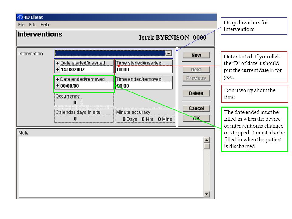Click the Delete button
Viewport: 292px width, 219px height.
(196, 93)
